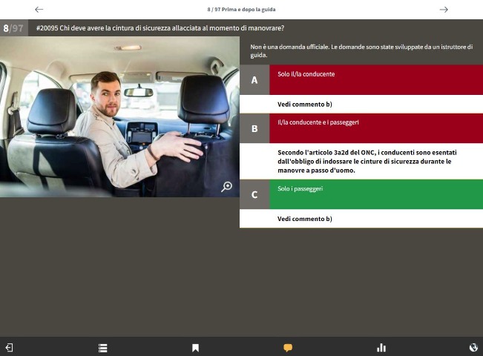Open the question list icon
This screenshot has width=483, height=356.
(x=103, y=347)
